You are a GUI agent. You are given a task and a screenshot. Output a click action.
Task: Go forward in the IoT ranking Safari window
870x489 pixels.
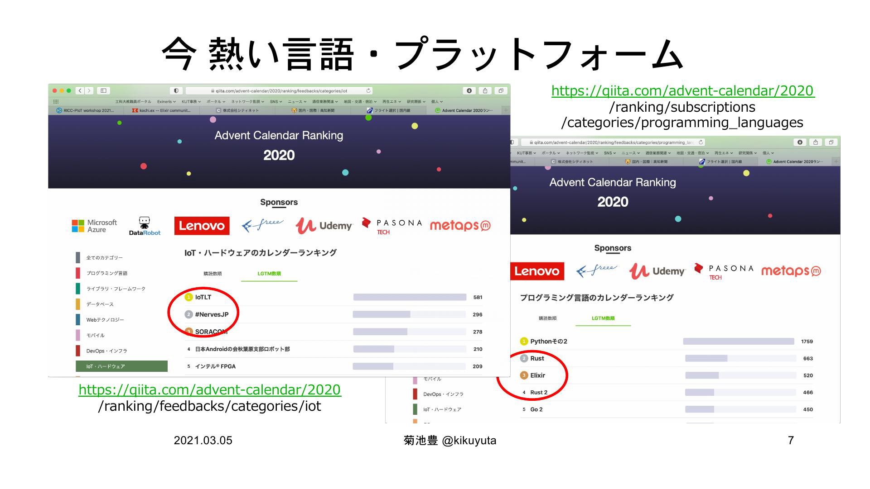click(89, 90)
